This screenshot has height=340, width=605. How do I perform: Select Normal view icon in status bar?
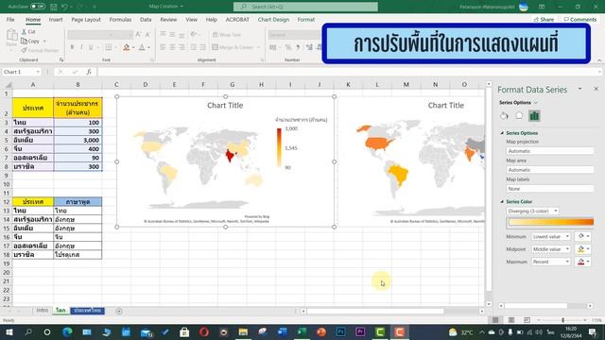click(495, 320)
